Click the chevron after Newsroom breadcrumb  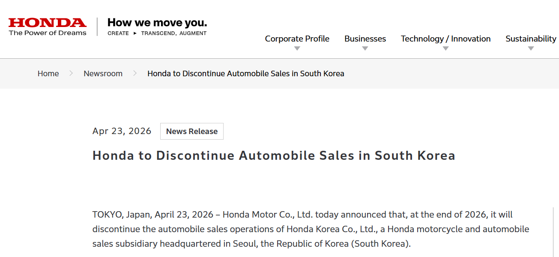click(x=135, y=73)
